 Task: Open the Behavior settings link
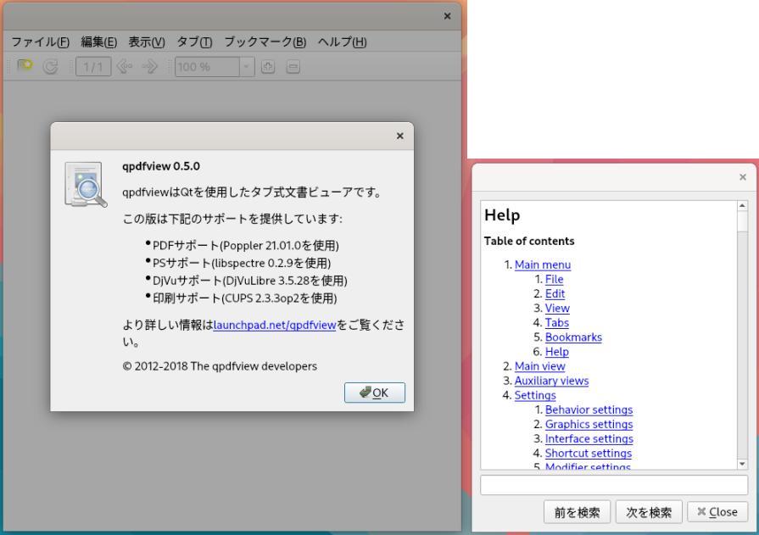589,410
